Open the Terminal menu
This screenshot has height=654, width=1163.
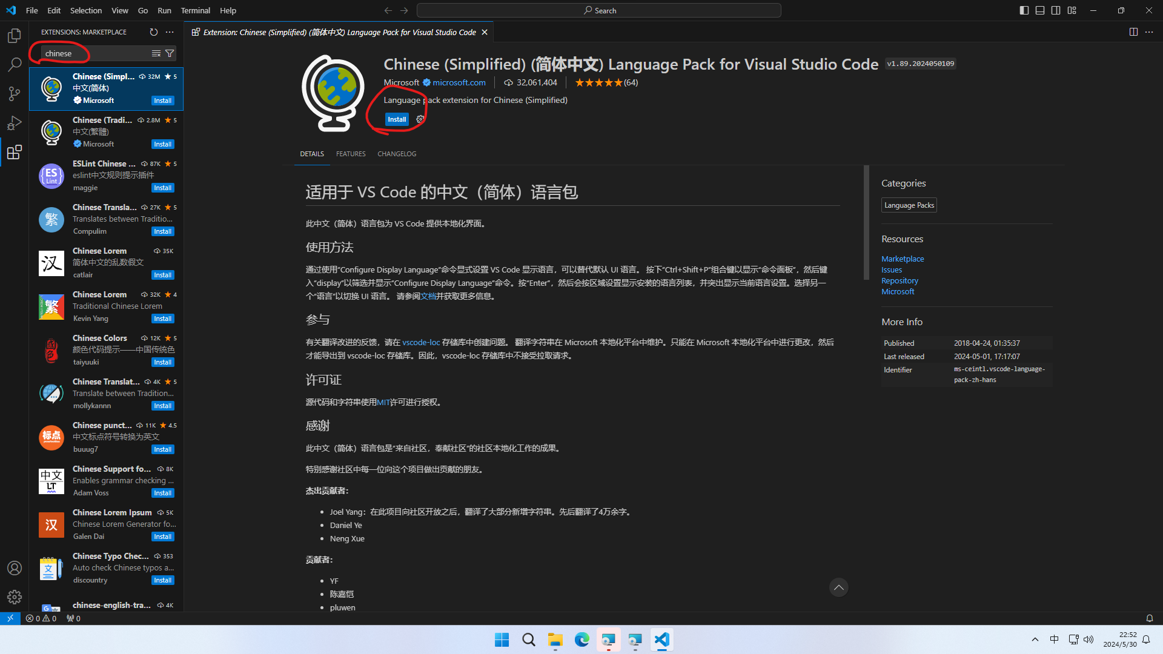(x=195, y=10)
